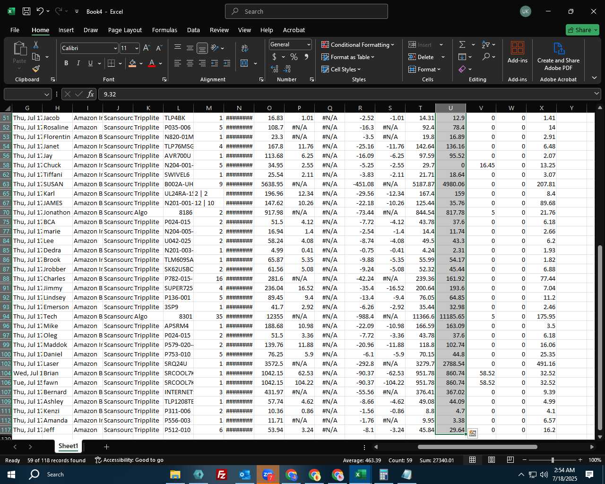605x484 pixels.
Task: Click the AutoSum sigma icon
Action: click(462, 44)
